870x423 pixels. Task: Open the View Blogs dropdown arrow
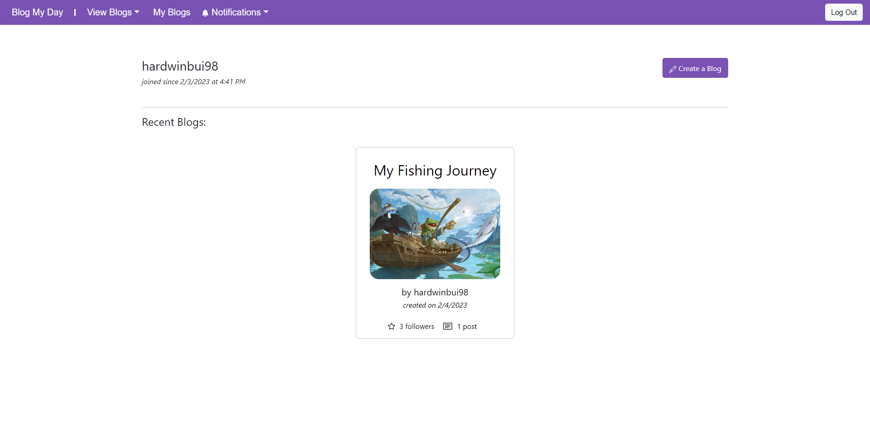137,12
